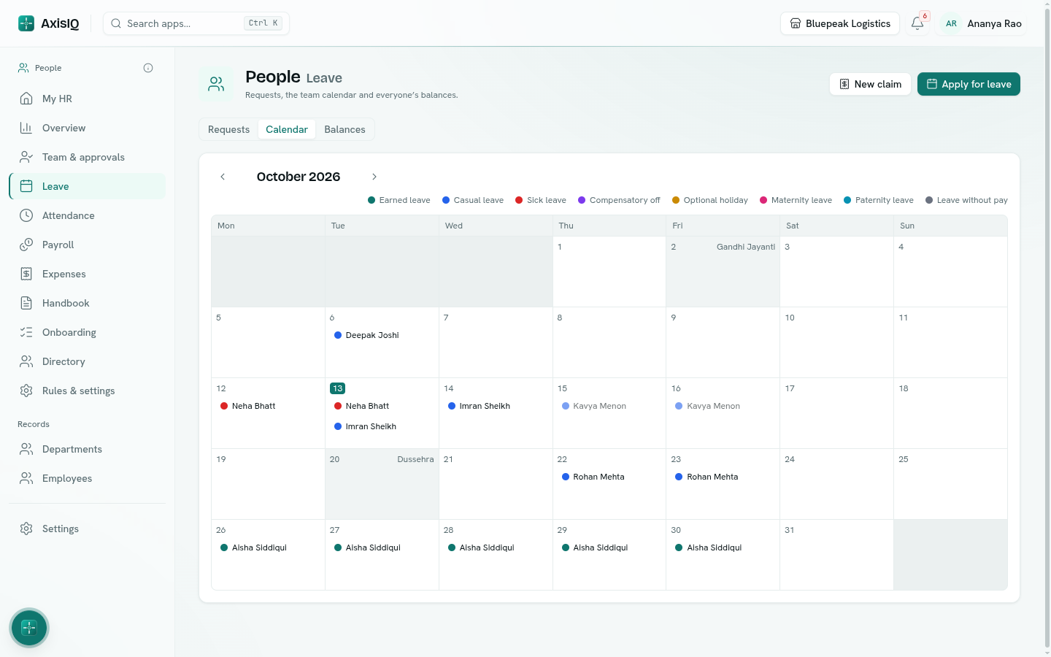The width and height of the screenshot is (1051, 657).
Task: Open the Bluepeak Logistics company switcher
Action: tap(840, 23)
